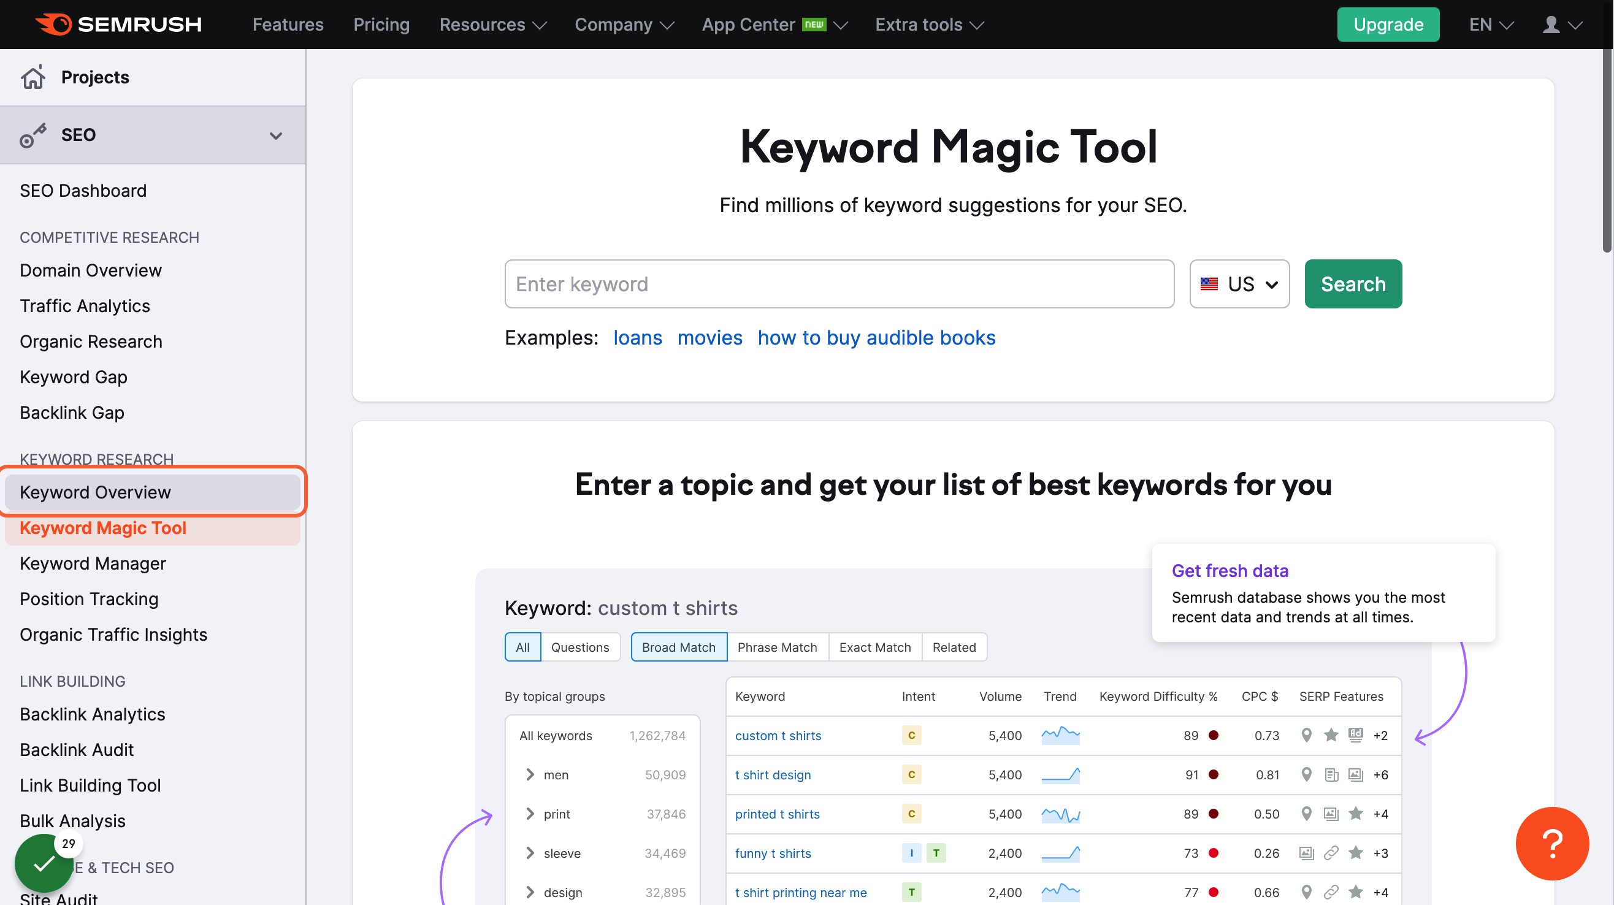Open Organic Traffic Insights
The image size is (1614, 905).
pos(113,635)
